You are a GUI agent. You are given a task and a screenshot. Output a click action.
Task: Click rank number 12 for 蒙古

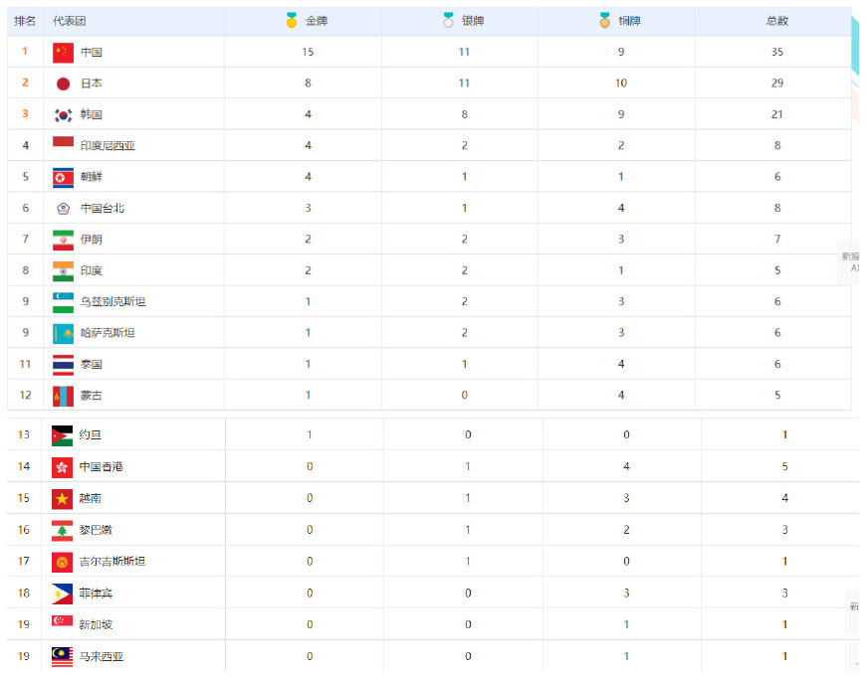pos(25,396)
